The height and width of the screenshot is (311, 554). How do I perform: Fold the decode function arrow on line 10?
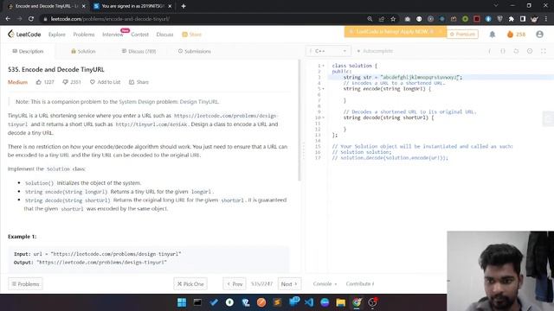tap(323, 117)
